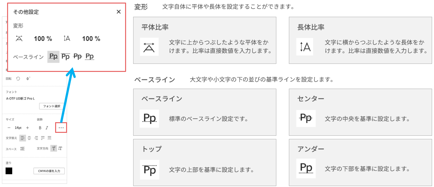Screen dimensions: 434x187
Task: Click the rotation (回転) icon
Action: coord(18,78)
